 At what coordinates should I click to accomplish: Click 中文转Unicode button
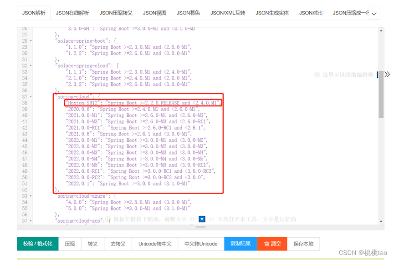click(201, 244)
